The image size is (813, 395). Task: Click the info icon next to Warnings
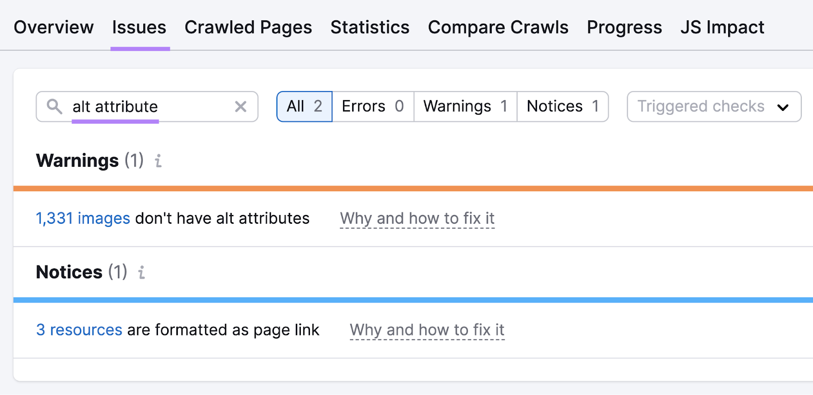(158, 162)
